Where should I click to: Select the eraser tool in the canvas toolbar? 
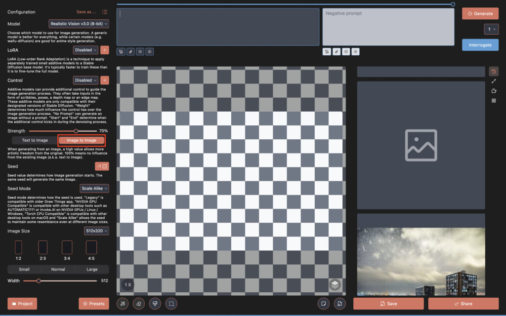(x=138, y=304)
